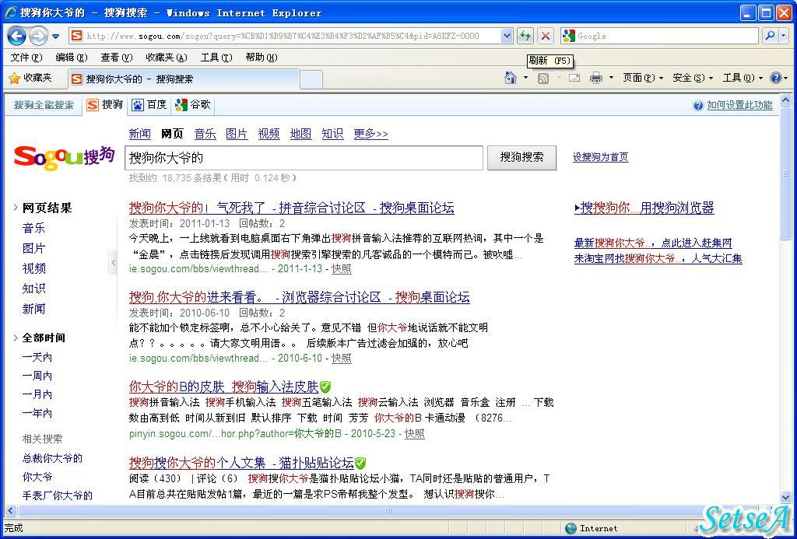The width and height of the screenshot is (797, 539).
Task: Open the 查看(V) menu
Action: point(117,58)
